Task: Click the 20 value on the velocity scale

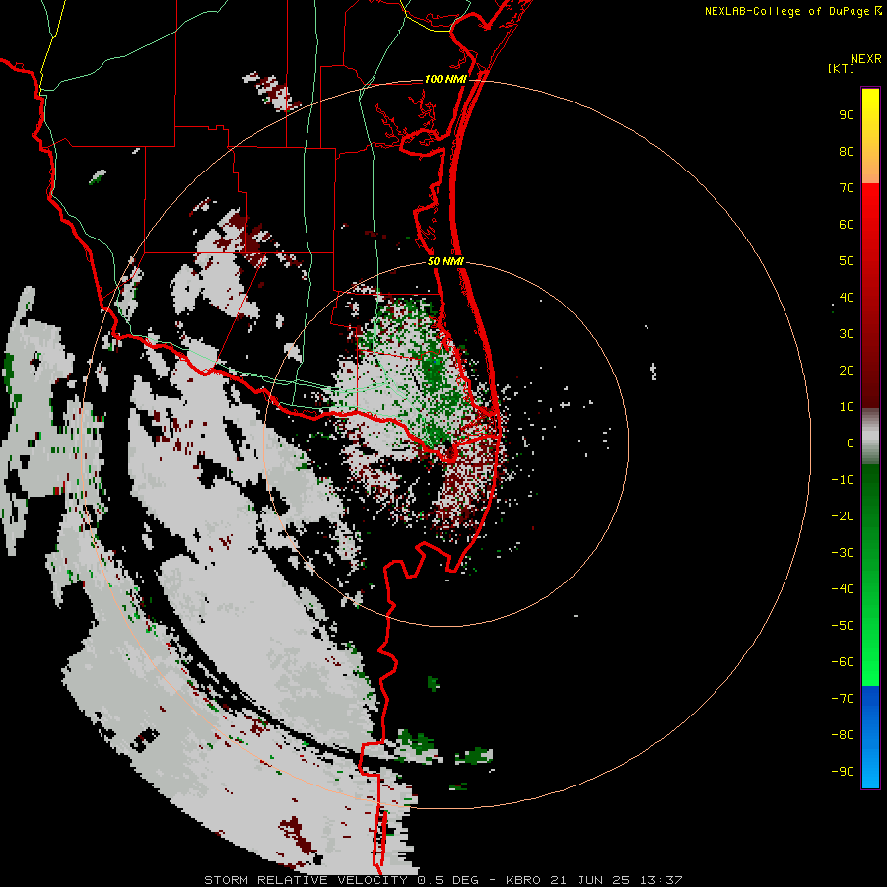Action: click(847, 371)
